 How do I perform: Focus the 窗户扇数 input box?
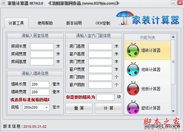pos(100,85)
